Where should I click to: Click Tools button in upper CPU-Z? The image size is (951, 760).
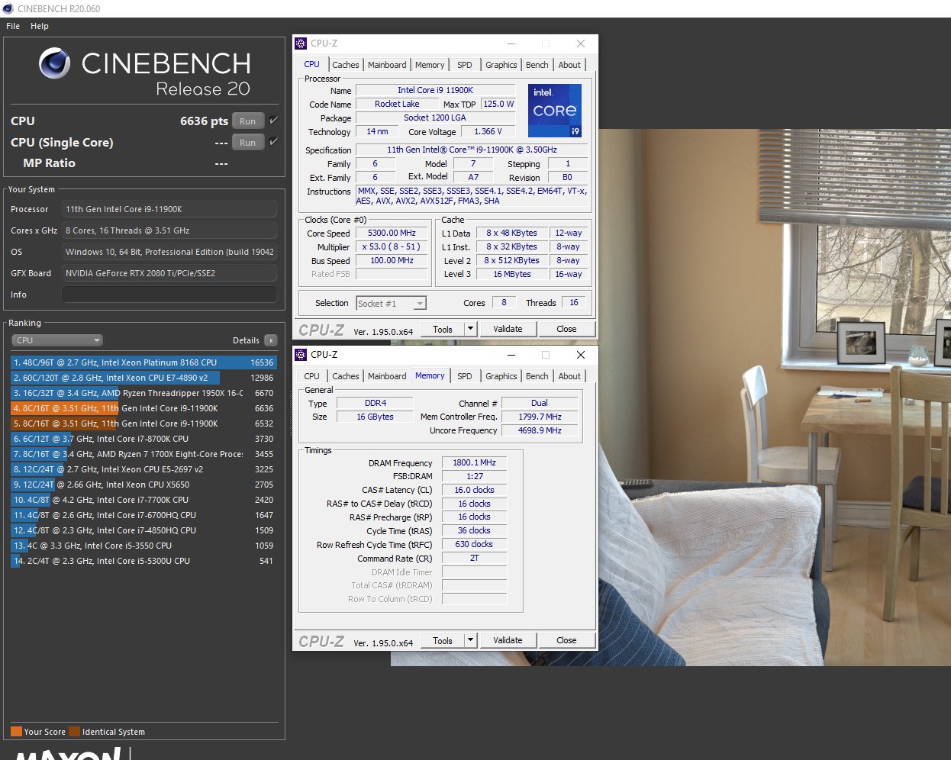pos(443,329)
